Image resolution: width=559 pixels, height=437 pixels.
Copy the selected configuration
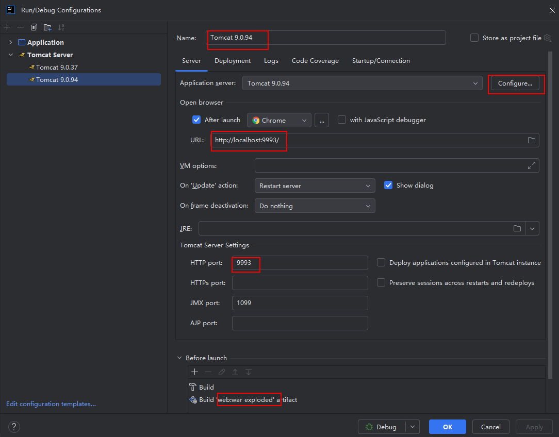[x=34, y=27]
